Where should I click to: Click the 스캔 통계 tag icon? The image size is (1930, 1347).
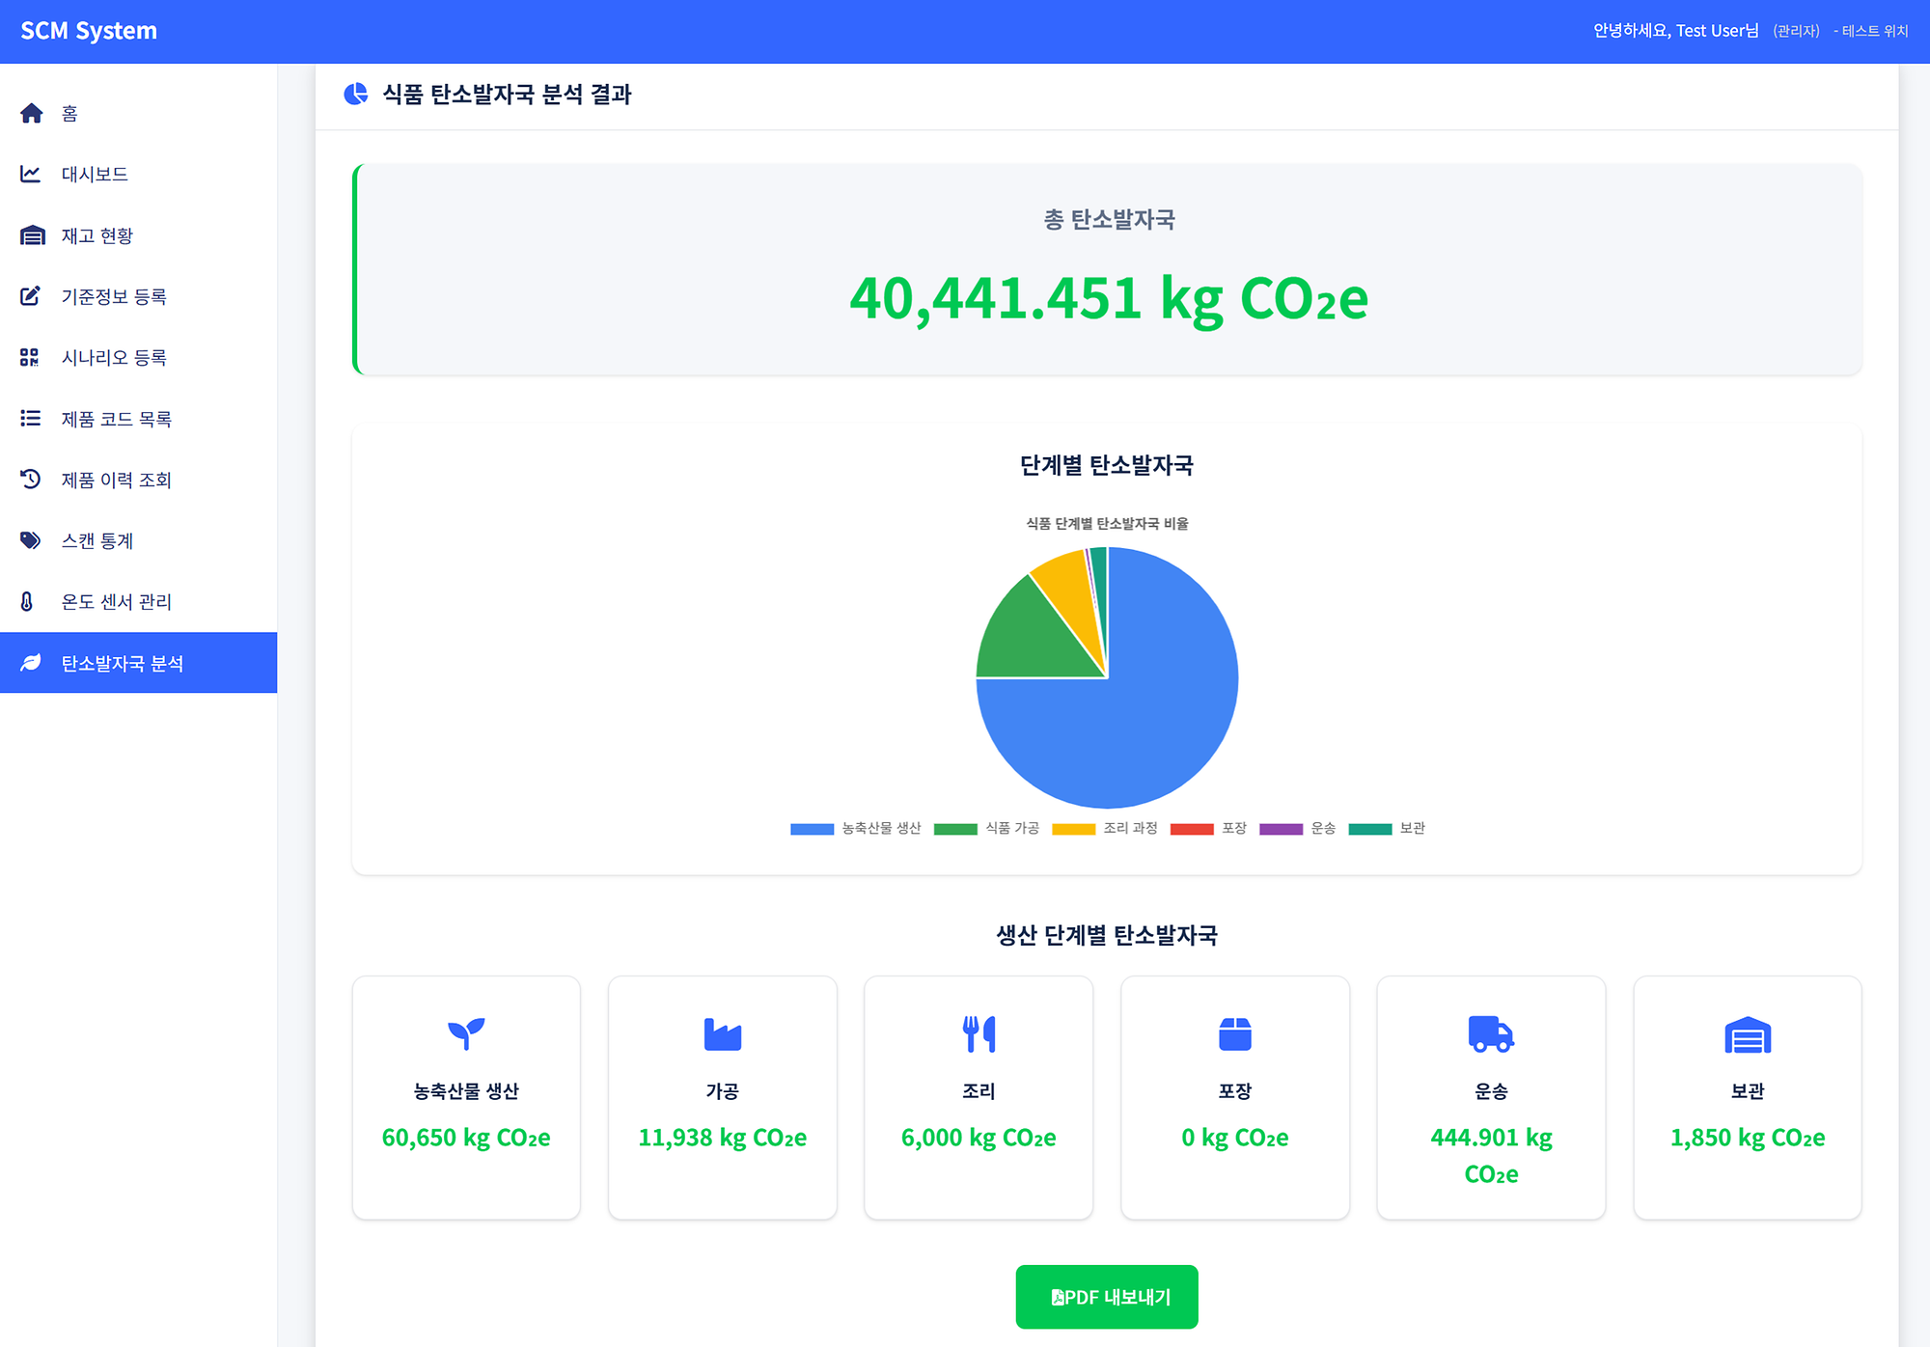point(32,540)
